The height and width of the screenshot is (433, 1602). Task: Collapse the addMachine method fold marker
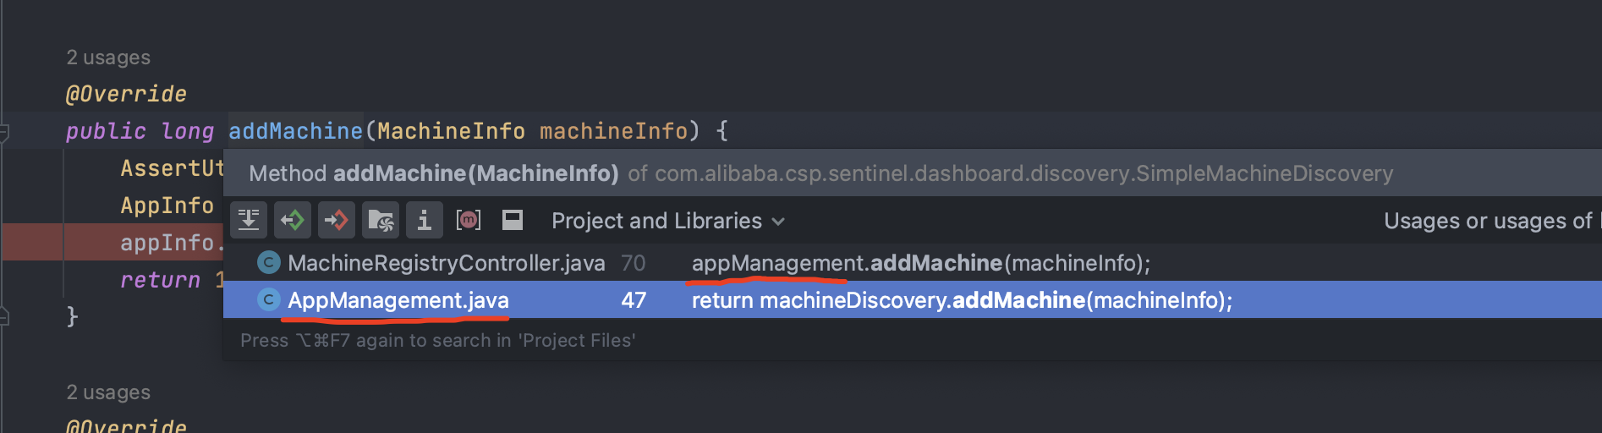(x=4, y=132)
